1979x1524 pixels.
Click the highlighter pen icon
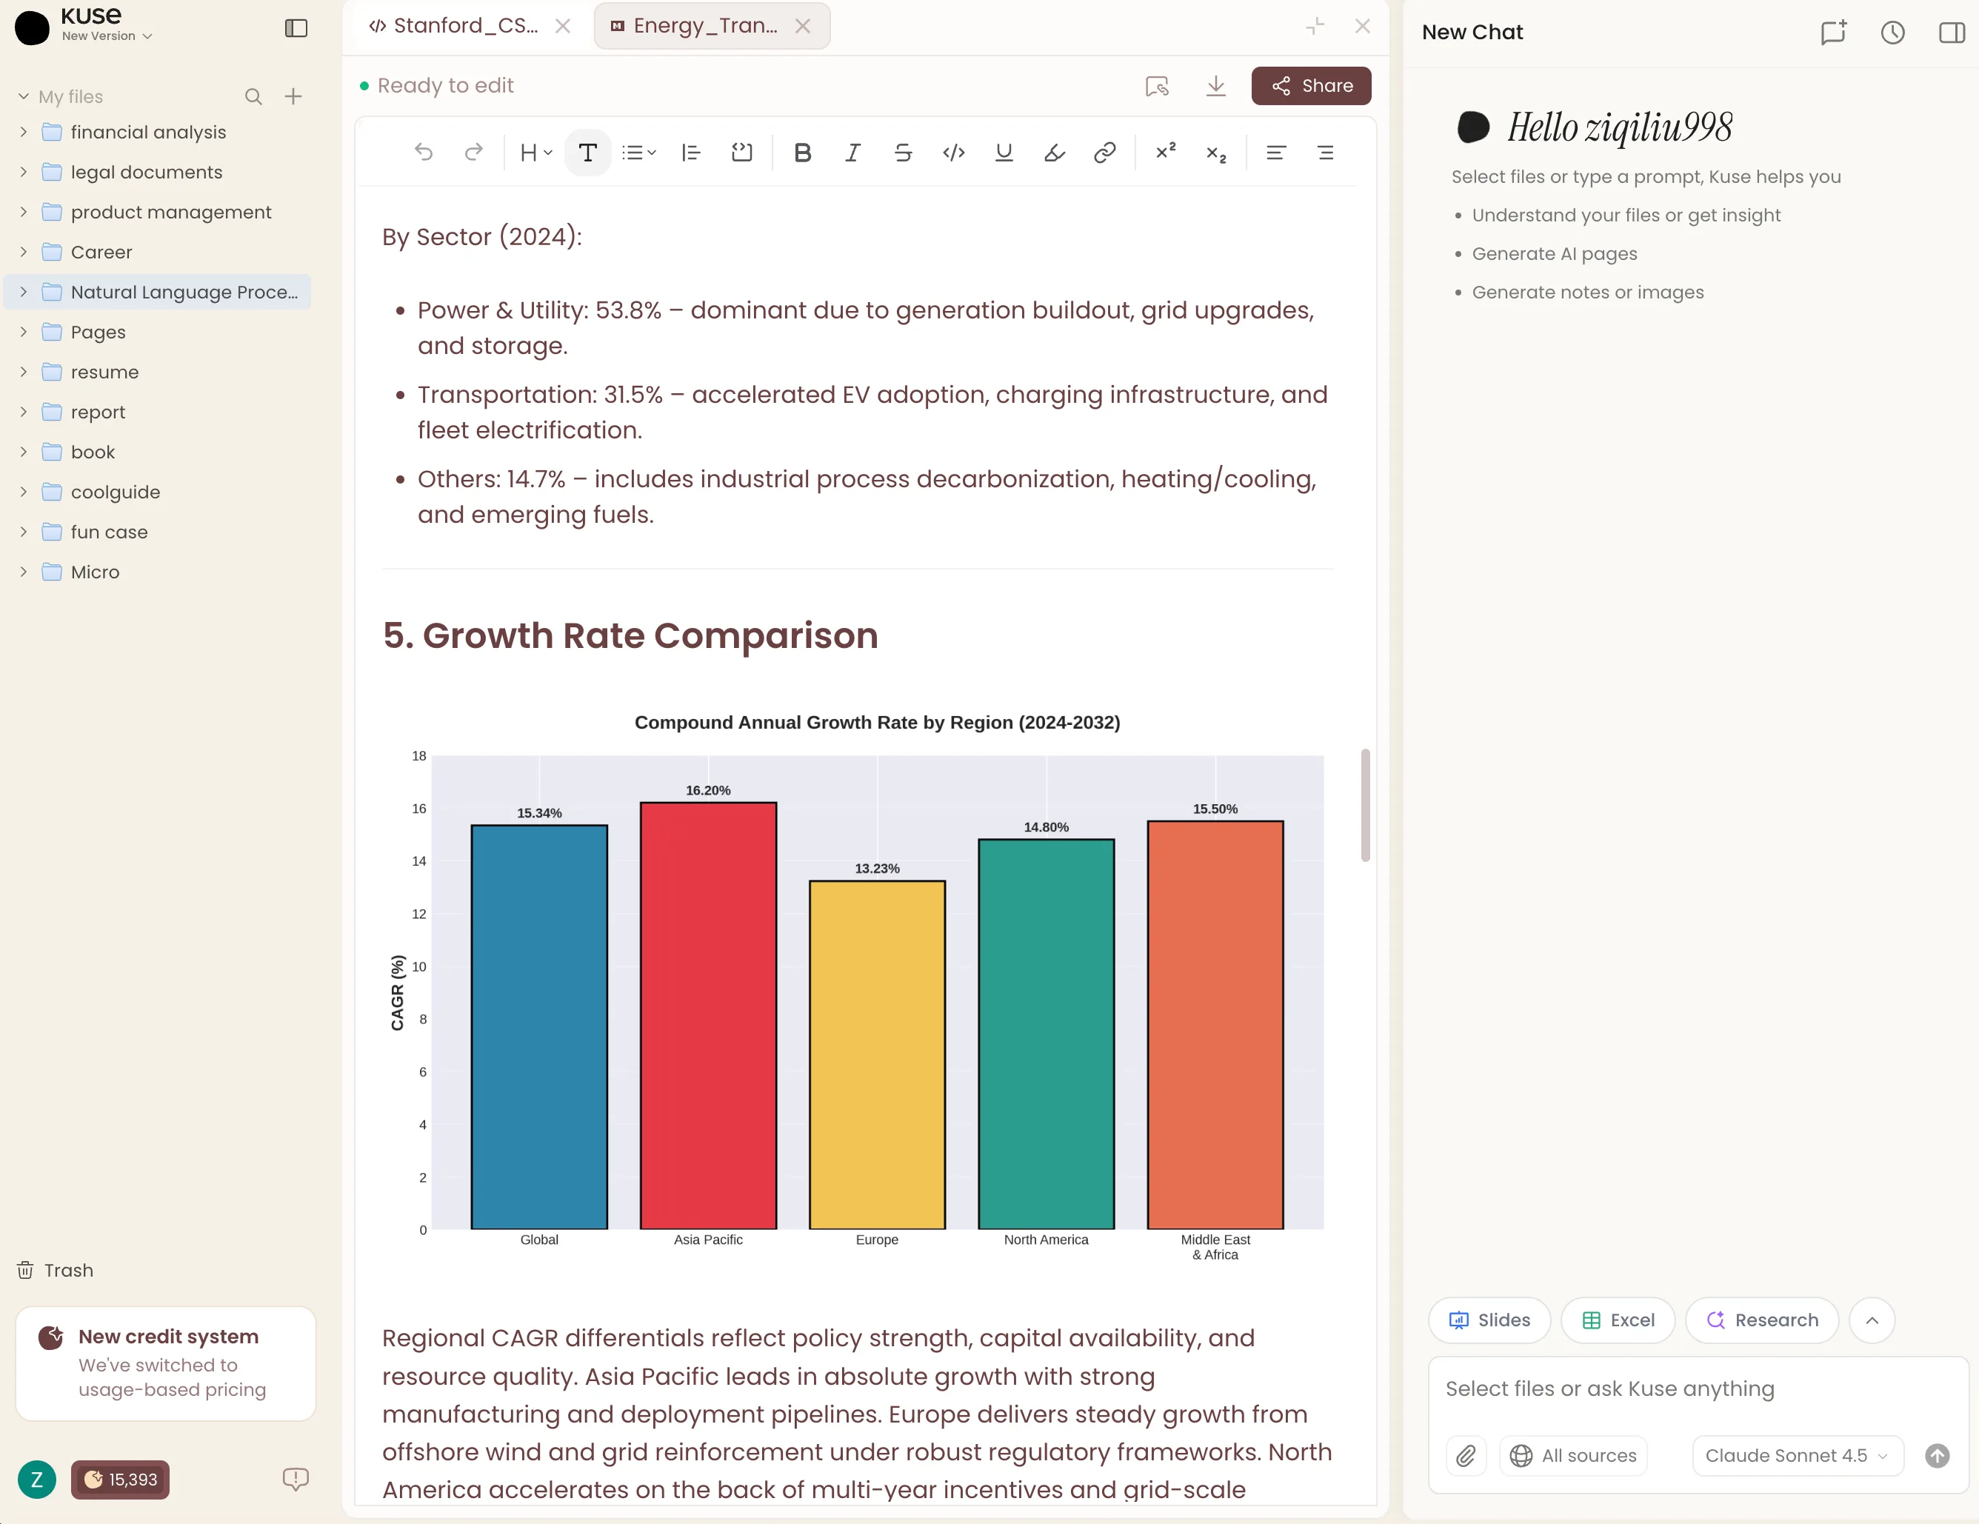[x=1054, y=153]
